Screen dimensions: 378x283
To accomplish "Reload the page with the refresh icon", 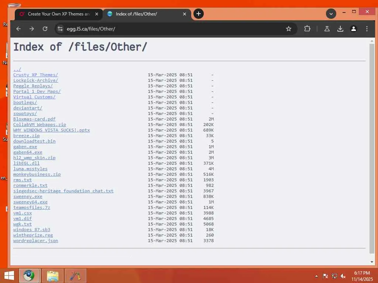I will (45, 29).
